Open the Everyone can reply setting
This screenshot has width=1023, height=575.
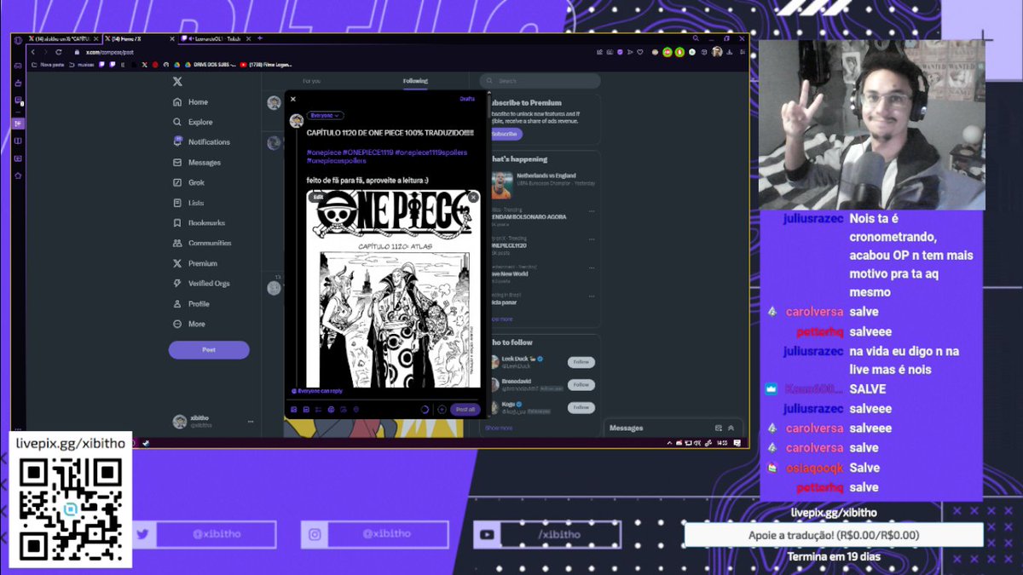tap(316, 391)
